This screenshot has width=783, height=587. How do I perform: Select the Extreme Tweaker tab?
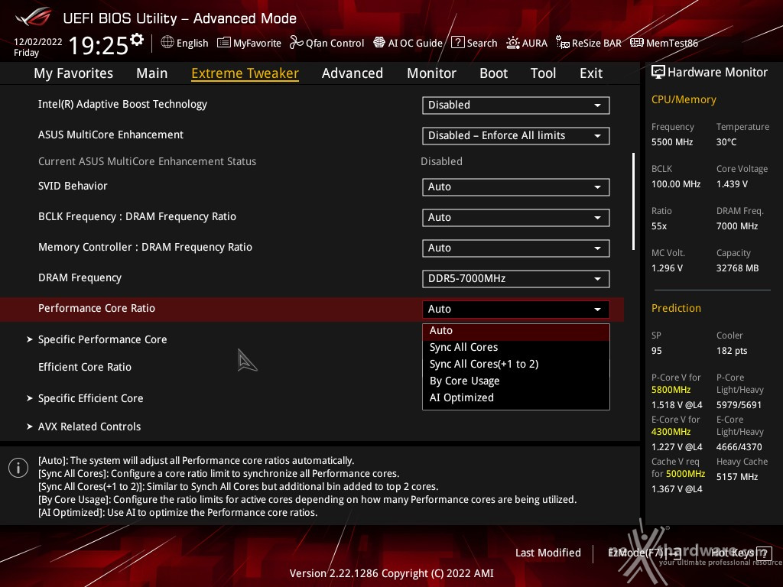coord(245,73)
